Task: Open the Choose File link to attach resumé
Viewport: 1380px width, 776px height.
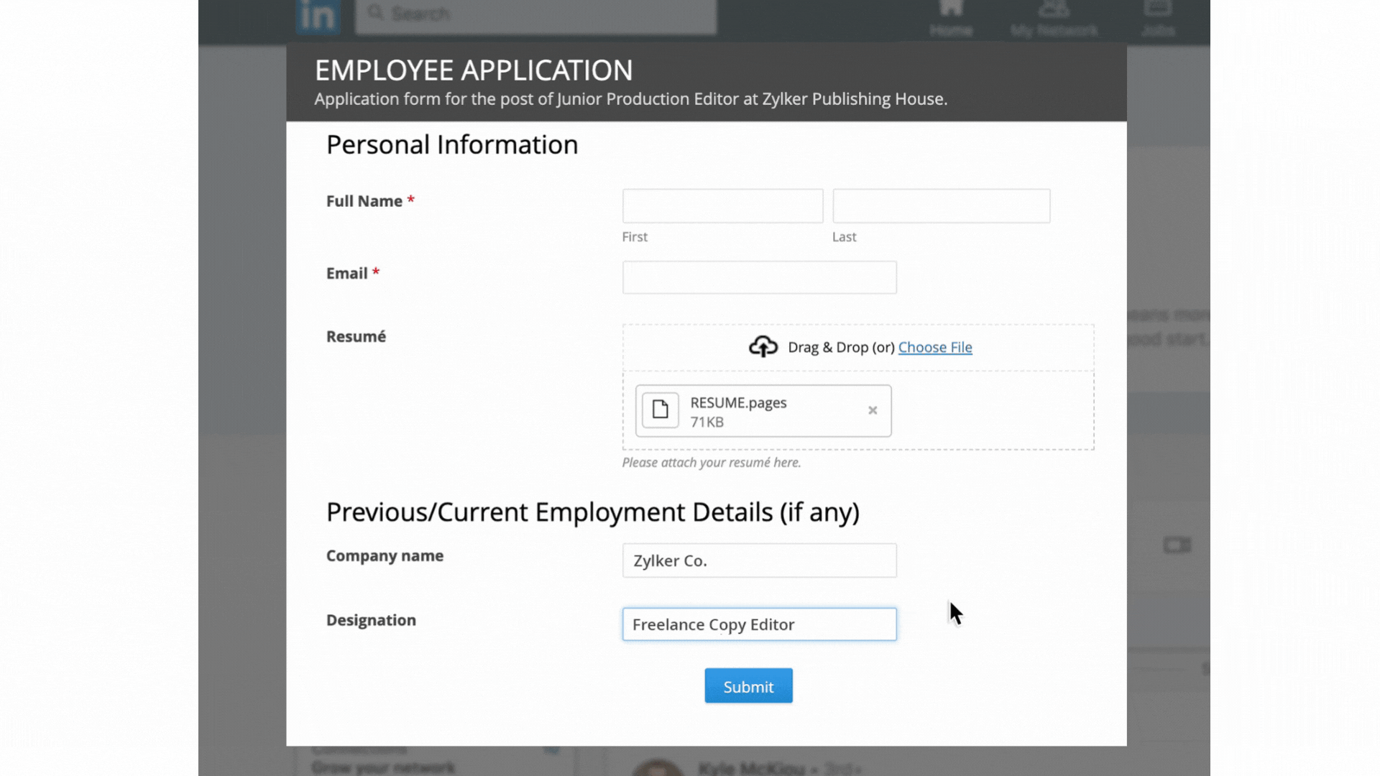Action: click(935, 347)
